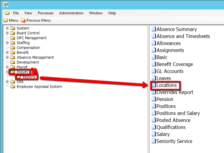Click the document icon beside Seniority Service
The height and width of the screenshot is (153, 224).
(154, 141)
